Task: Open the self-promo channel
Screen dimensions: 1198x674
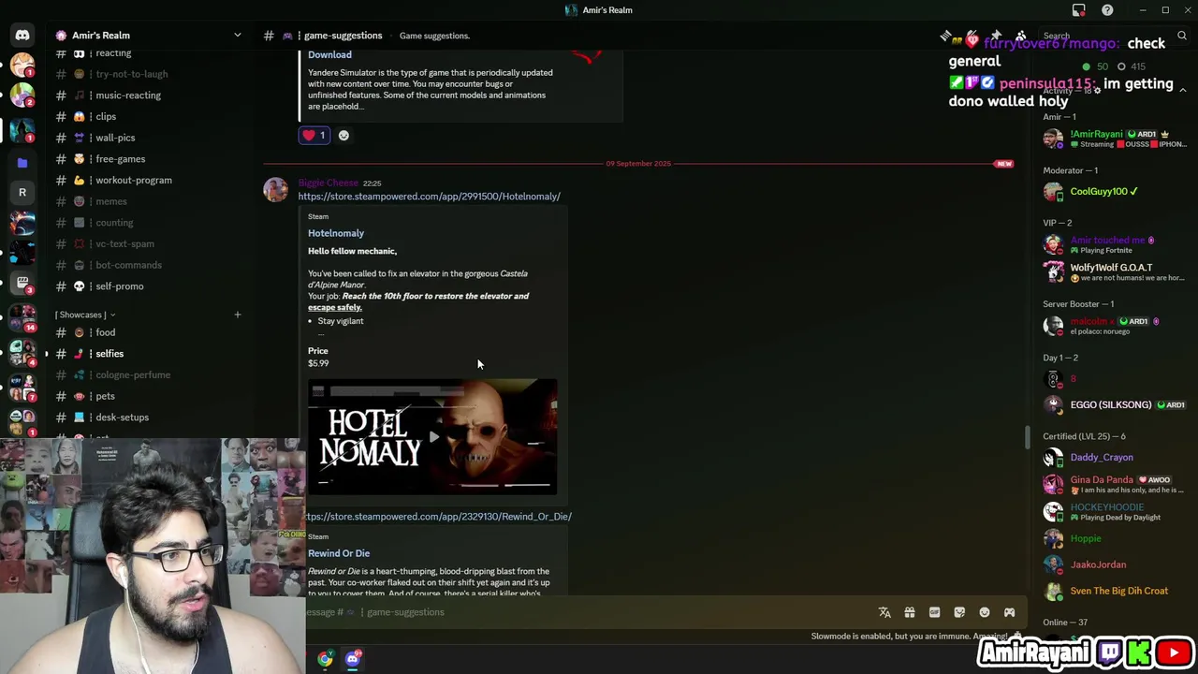Action: pyautogui.click(x=120, y=286)
